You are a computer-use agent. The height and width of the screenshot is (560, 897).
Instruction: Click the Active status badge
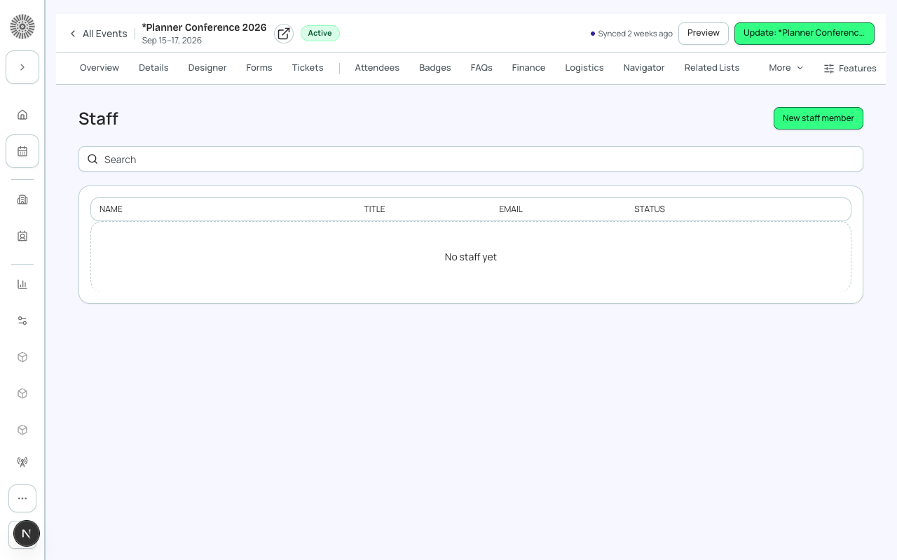pyautogui.click(x=320, y=33)
